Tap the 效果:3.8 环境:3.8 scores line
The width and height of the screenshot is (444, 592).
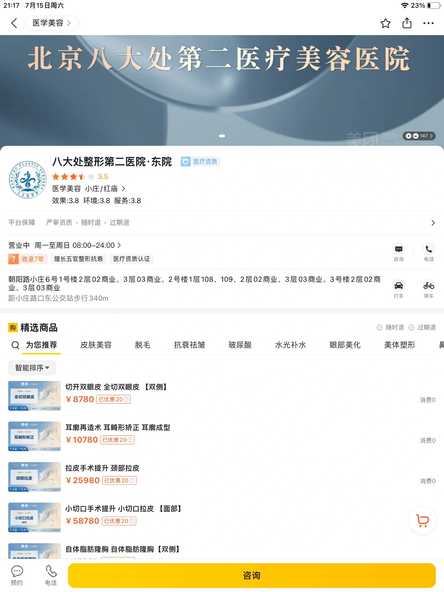tap(97, 201)
